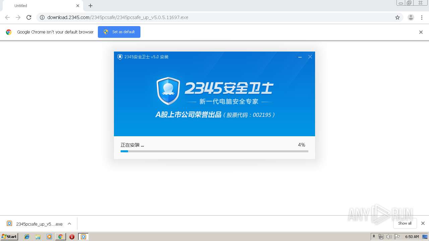
Task: View site information icon in address bar
Action: coord(42,17)
